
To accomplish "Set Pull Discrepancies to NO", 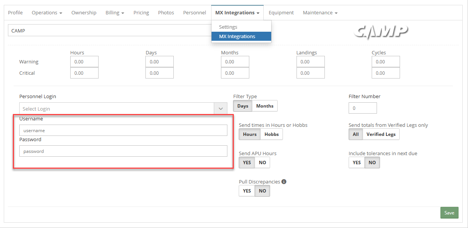I will [x=263, y=191].
